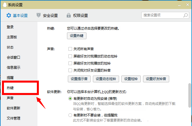Image resolution: width=192 pixels, height=126 pixels.
Task: Check 屏蔽好友对我播放的炫铃
Action: (x=70, y=63)
